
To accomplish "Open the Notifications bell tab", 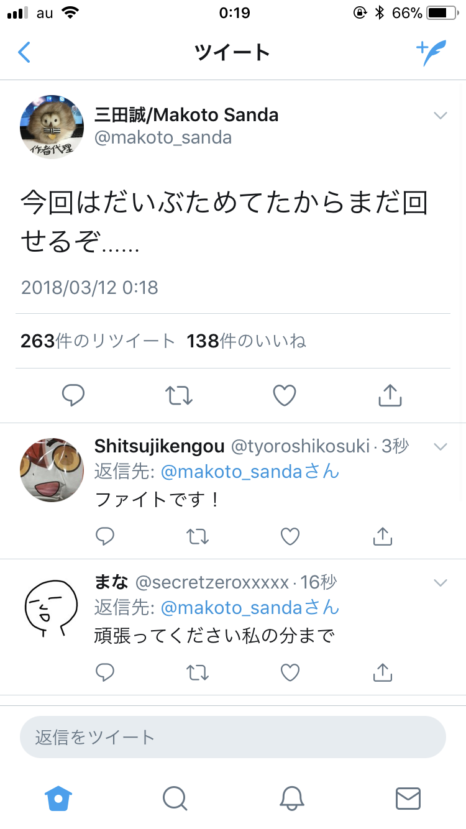I will click(x=291, y=798).
